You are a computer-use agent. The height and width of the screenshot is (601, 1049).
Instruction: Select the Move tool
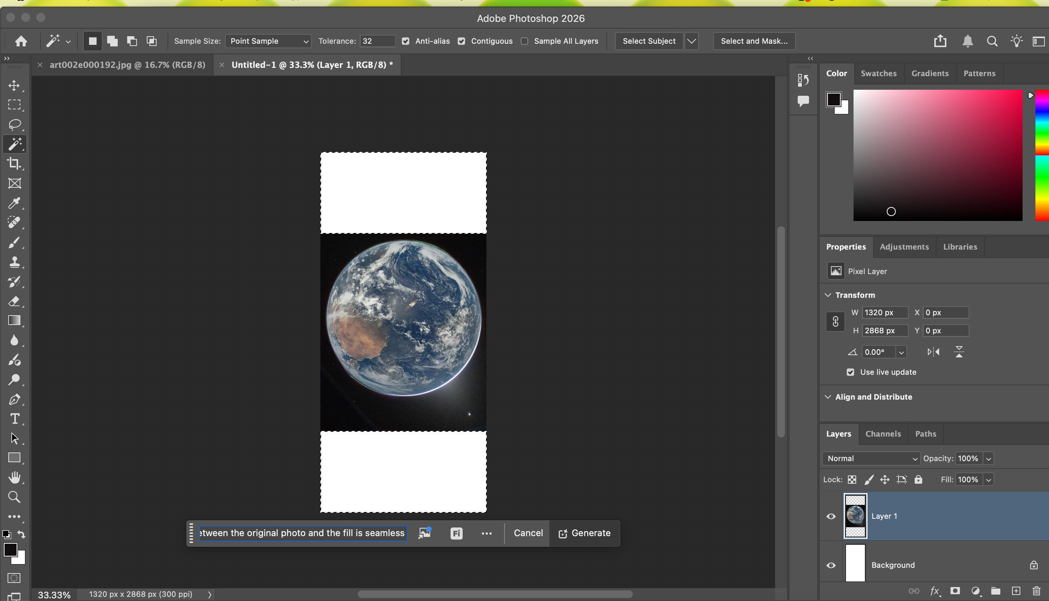[15, 86]
